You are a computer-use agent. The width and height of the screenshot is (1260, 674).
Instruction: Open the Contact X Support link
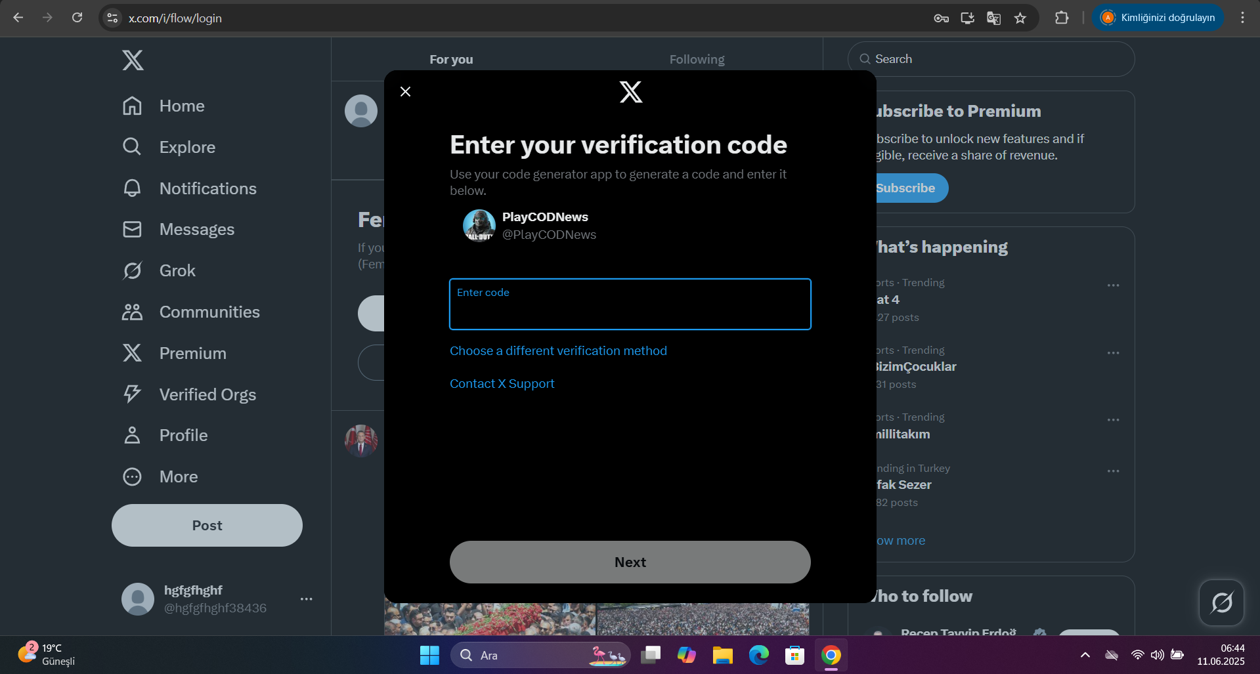502,384
